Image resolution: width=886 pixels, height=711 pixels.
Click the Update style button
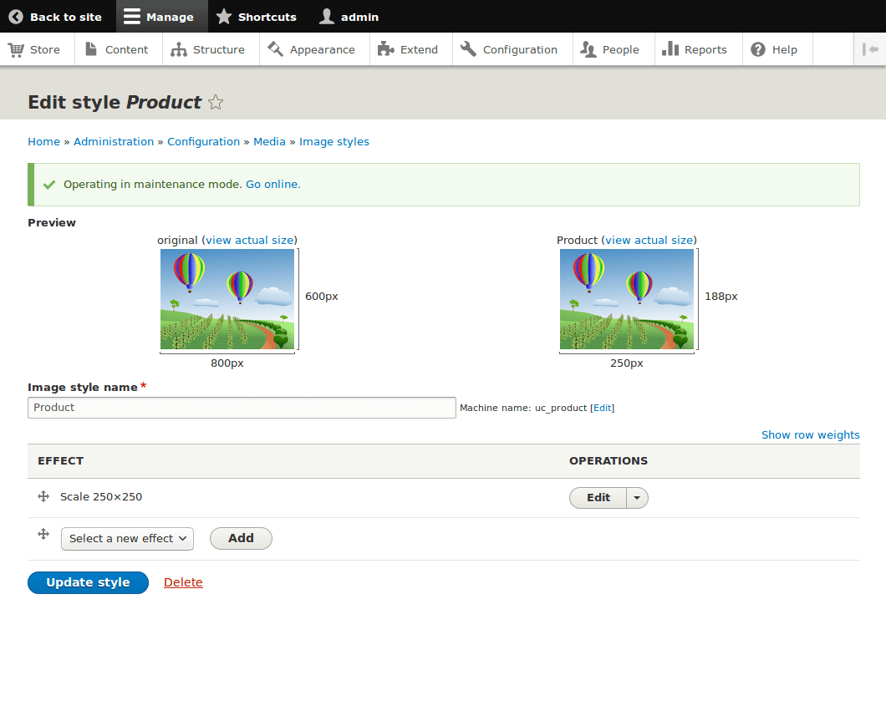pos(88,582)
